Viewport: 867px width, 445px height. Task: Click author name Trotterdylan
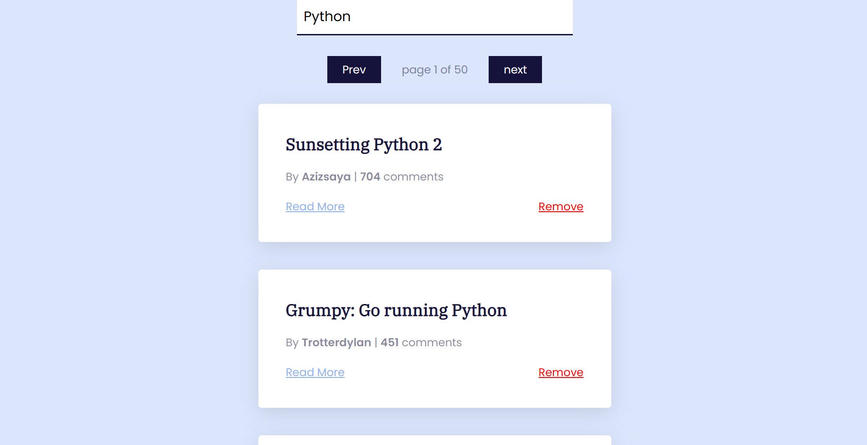click(337, 342)
